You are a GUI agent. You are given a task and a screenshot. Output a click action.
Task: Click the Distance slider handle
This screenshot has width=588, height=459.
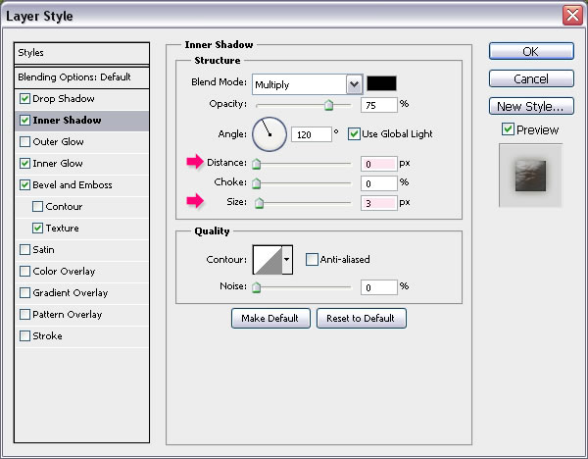tap(257, 164)
